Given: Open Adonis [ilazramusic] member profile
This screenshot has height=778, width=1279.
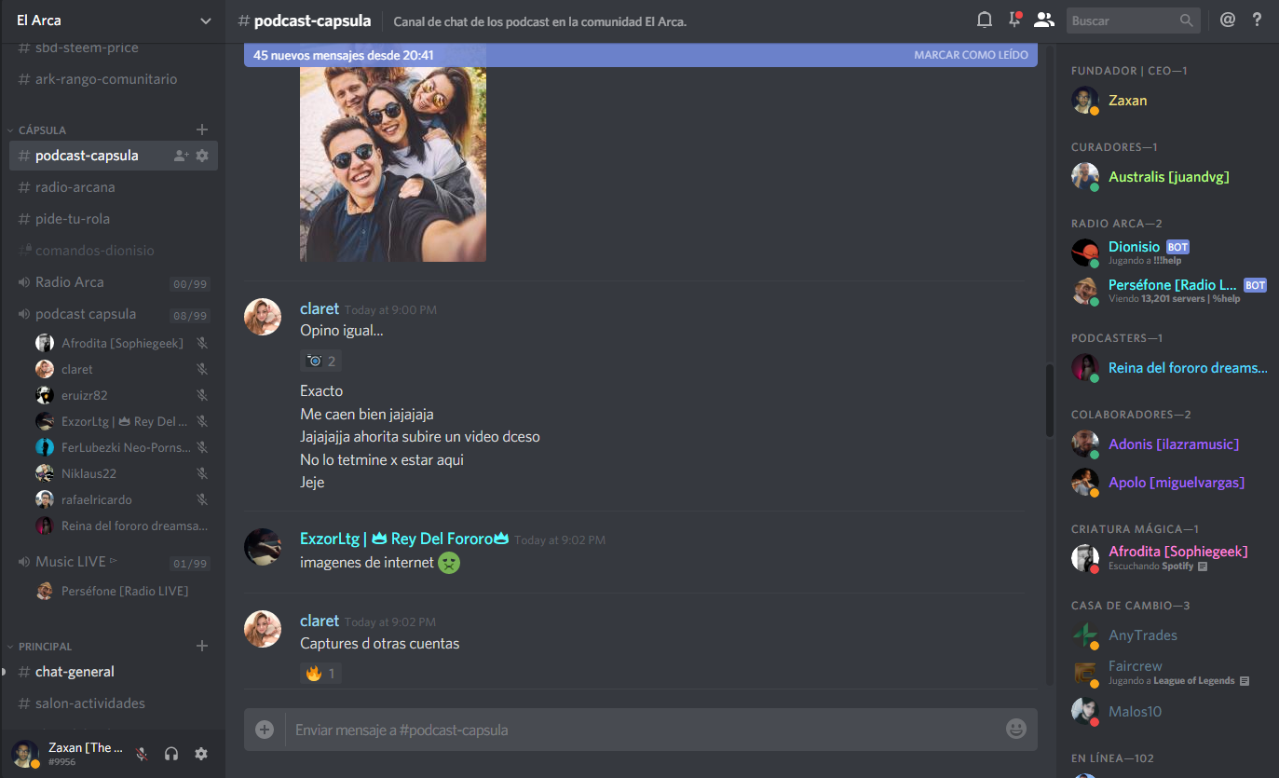Looking at the screenshot, I should [1168, 444].
